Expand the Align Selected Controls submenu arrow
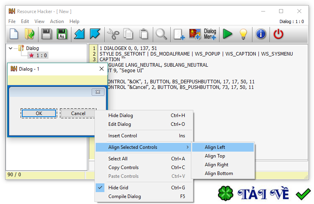Image resolution: width=314 pixels, height=204 pixels. pos(187,147)
